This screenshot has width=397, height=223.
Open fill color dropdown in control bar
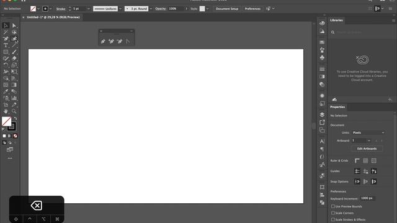pyautogui.click(x=38, y=9)
